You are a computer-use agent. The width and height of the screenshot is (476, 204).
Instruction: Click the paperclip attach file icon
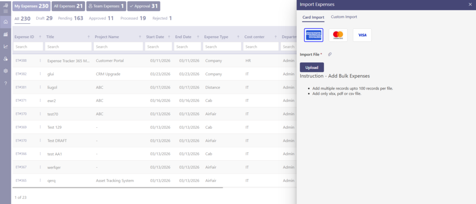pos(330,54)
